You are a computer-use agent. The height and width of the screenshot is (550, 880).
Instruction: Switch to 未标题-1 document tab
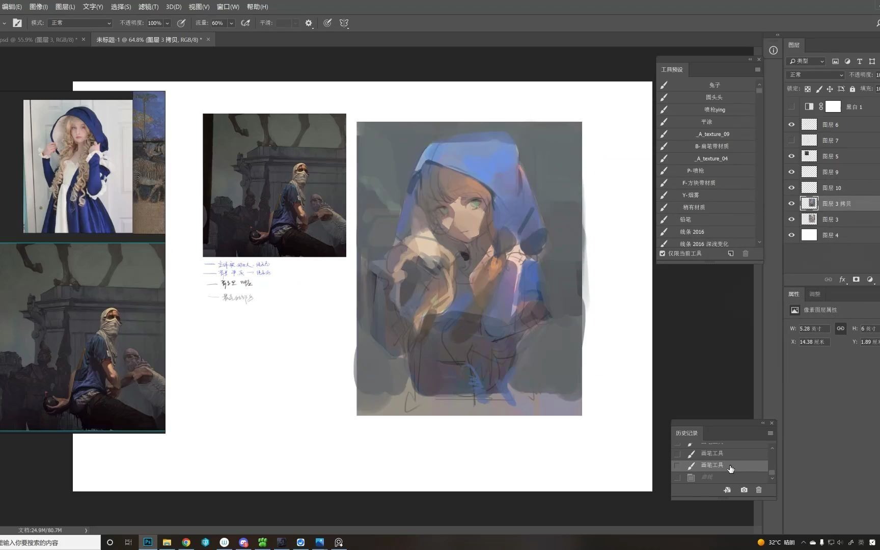(149, 39)
